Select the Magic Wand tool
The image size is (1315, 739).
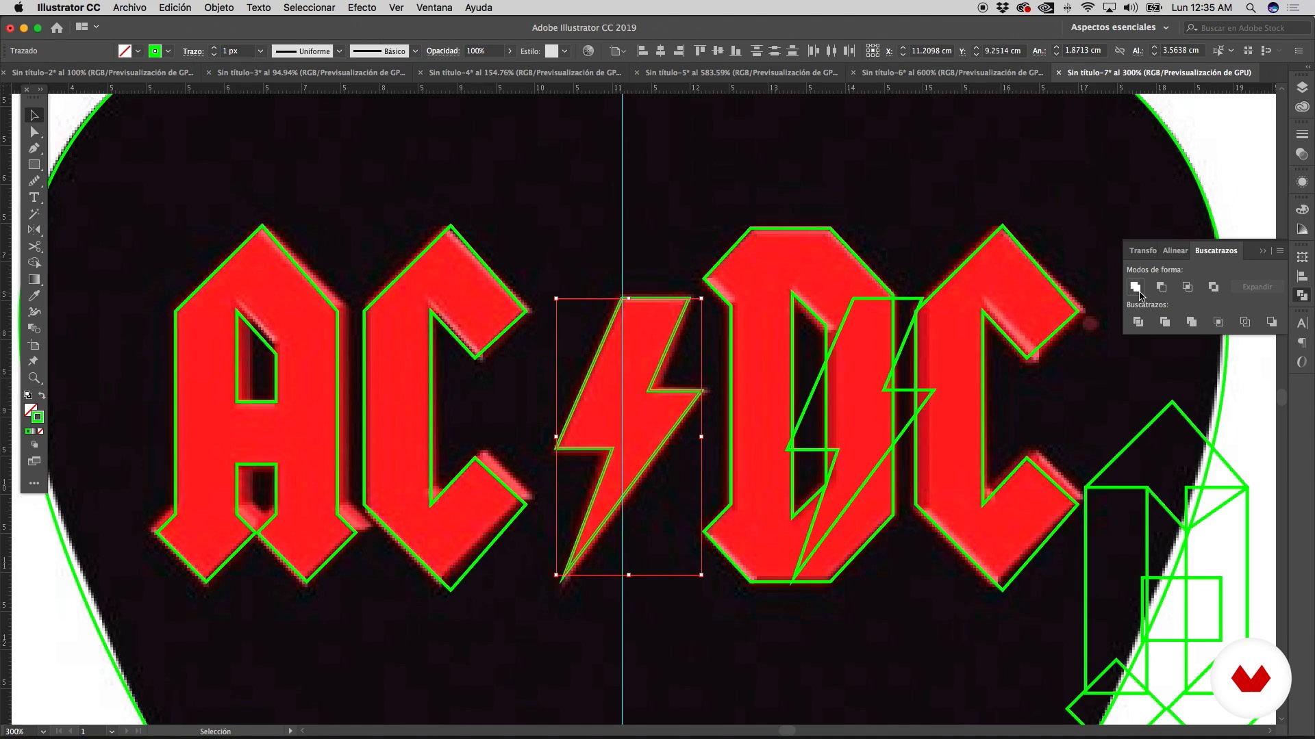click(x=34, y=214)
